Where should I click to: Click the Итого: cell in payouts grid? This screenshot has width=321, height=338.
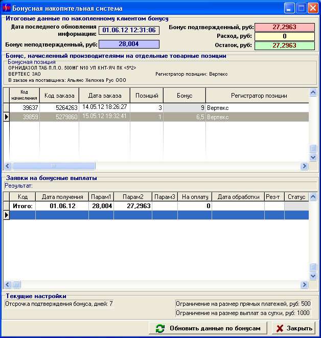(x=22, y=206)
